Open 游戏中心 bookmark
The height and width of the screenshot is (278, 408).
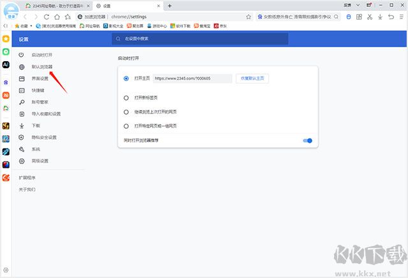(x=157, y=26)
